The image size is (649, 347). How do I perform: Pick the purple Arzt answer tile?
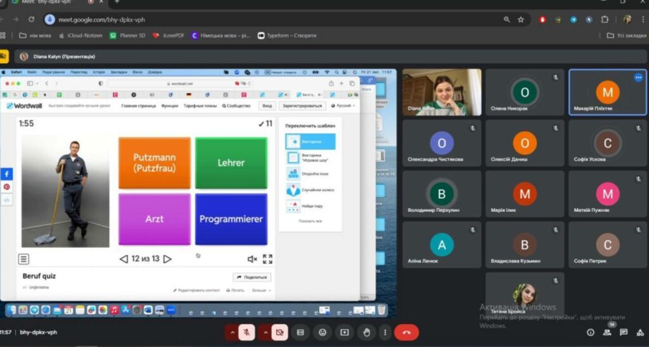pyautogui.click(x=154, y=219)
